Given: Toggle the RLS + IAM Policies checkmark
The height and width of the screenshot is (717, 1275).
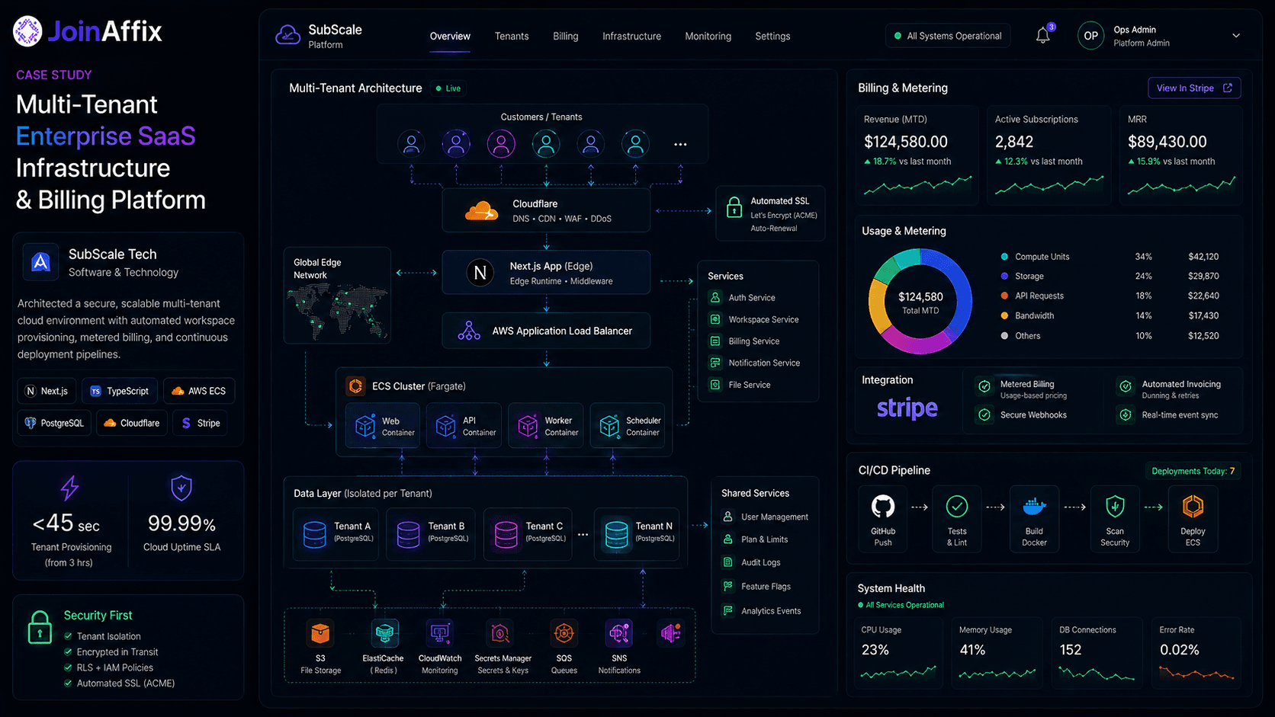Looking at the screenshot, I should pos(68,667).
